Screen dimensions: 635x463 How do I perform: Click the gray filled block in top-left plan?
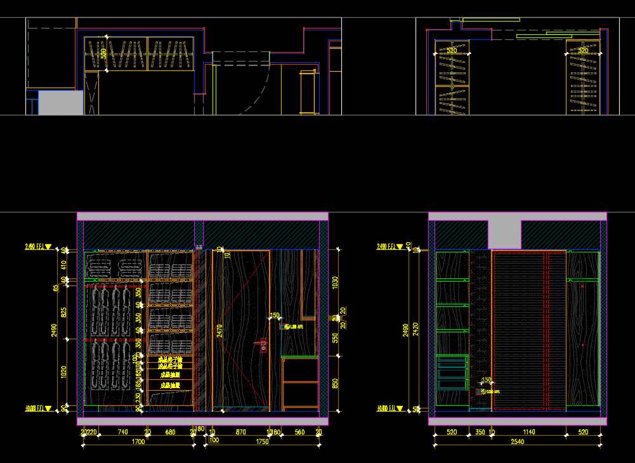(x=61, y=103)
